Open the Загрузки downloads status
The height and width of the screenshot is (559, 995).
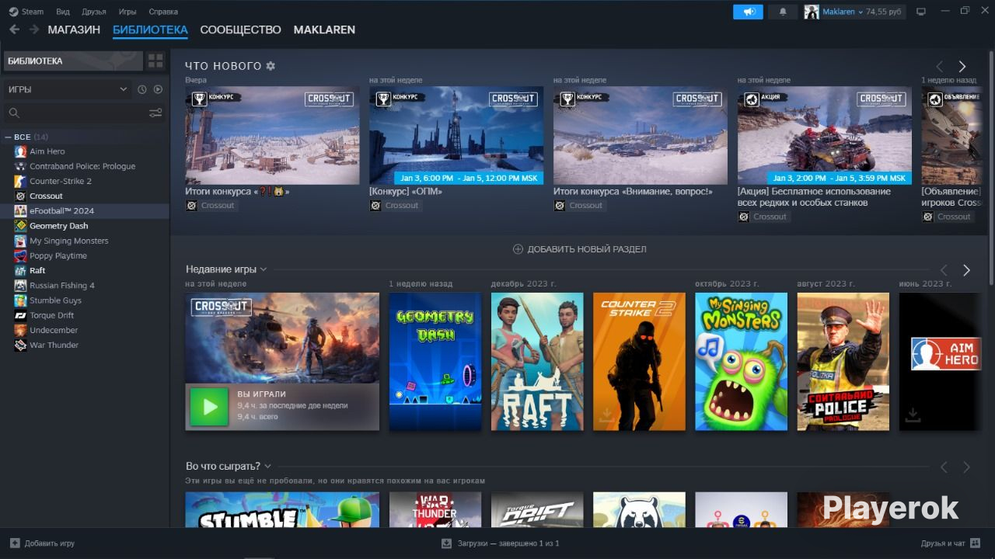[501, 543]
